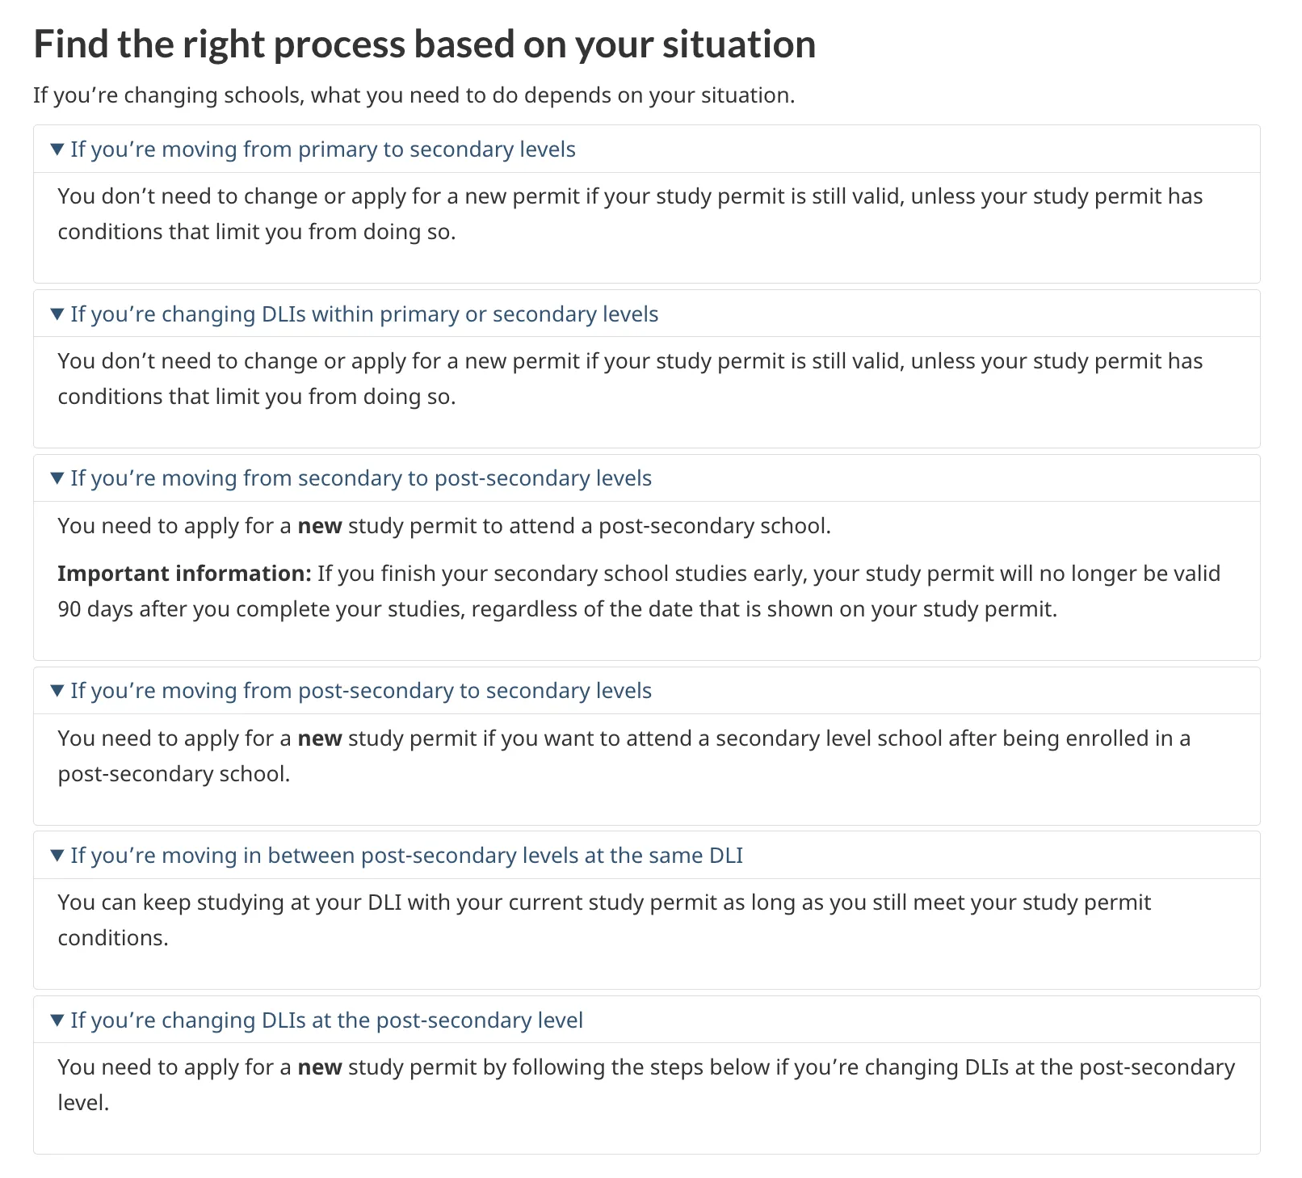Screen dimensions: 1302x1178
Task: Click text 'following the steps below' paragraph
Action: click(x=646, y=1085)
